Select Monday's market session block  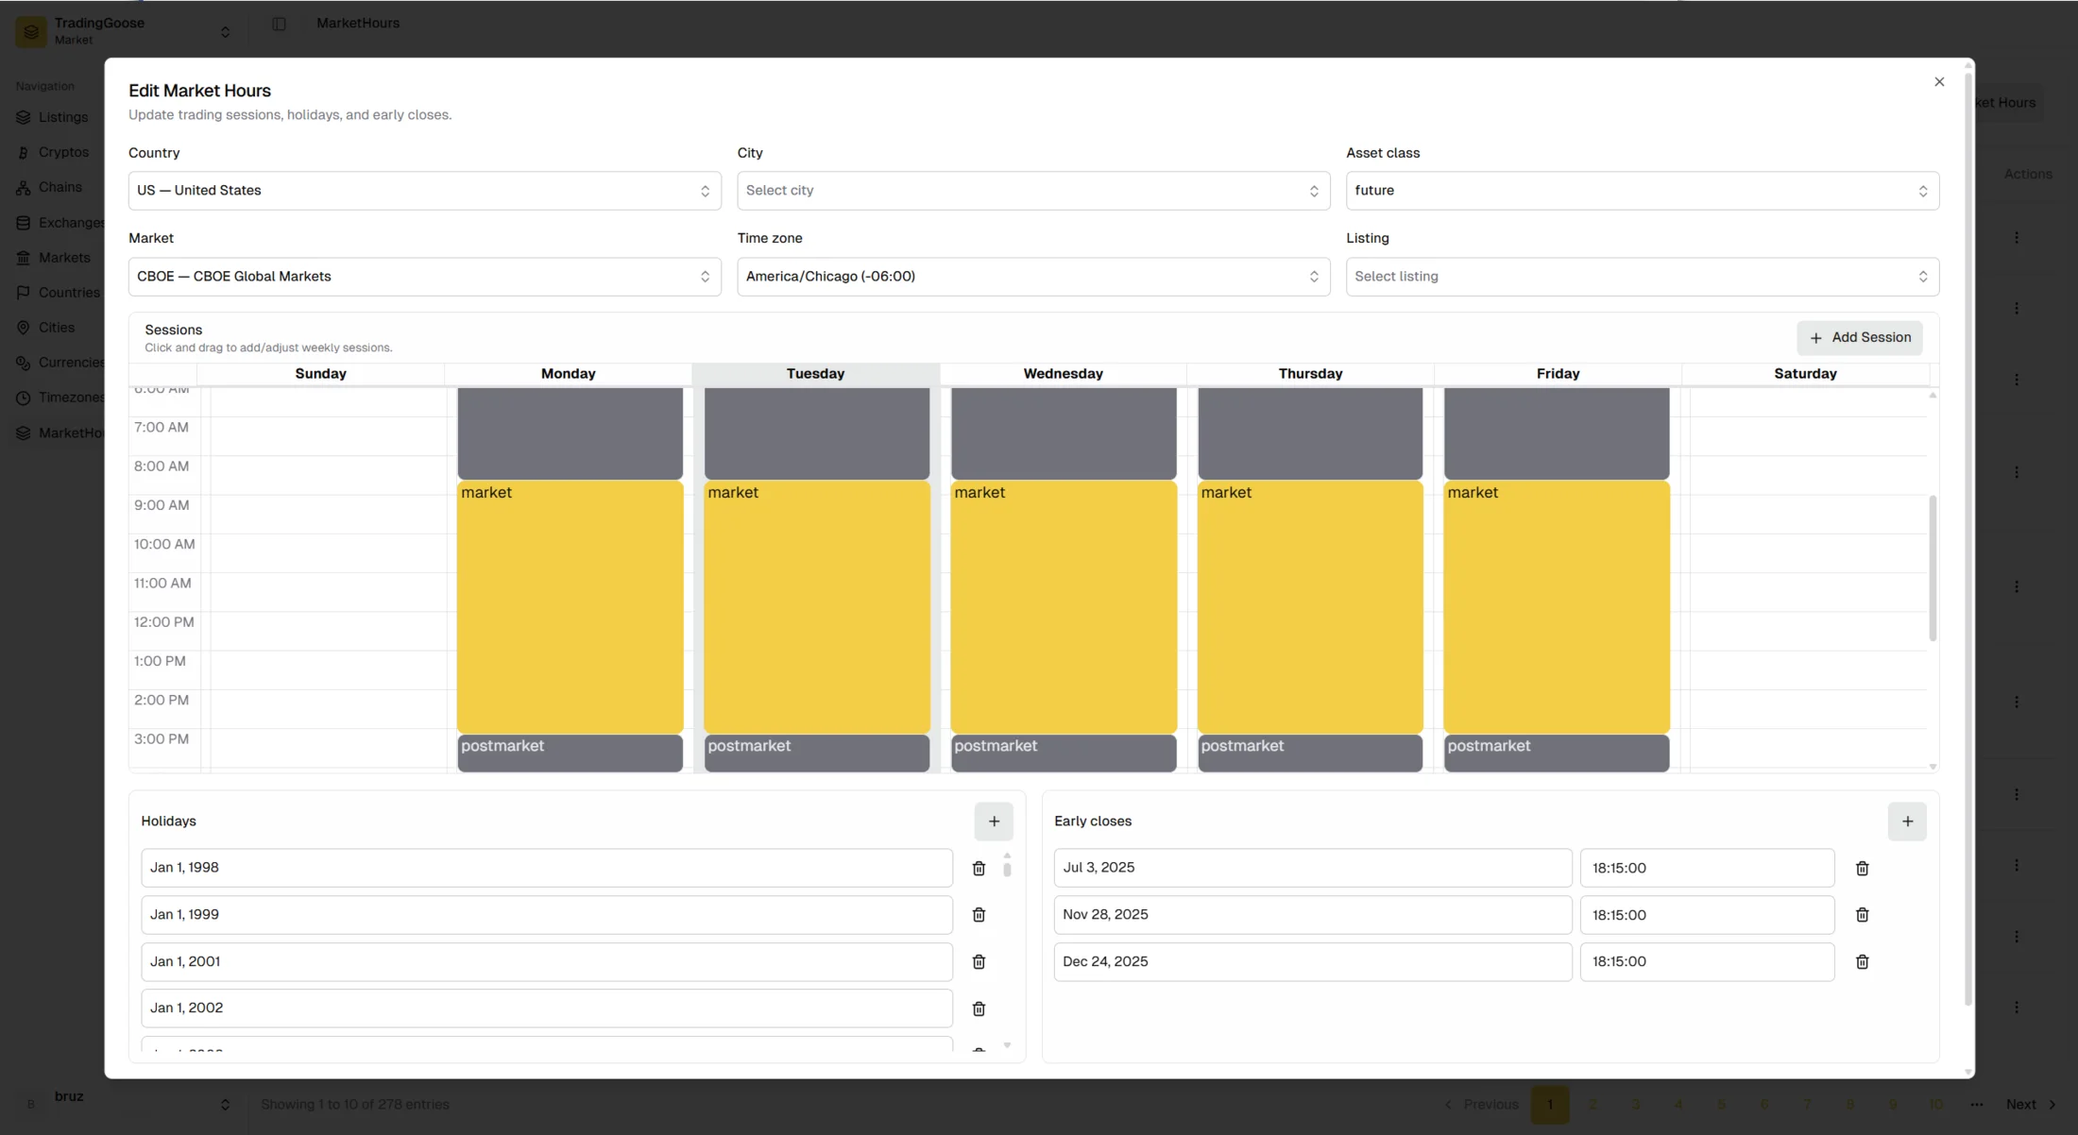tap(570, 607)
